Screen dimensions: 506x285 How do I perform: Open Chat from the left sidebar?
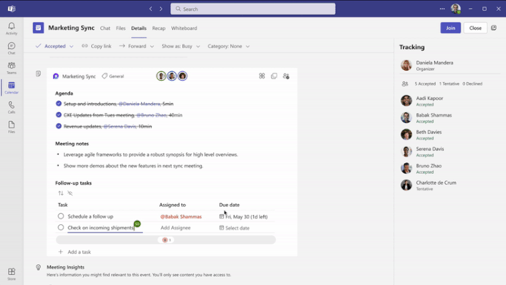coord(11,49)
